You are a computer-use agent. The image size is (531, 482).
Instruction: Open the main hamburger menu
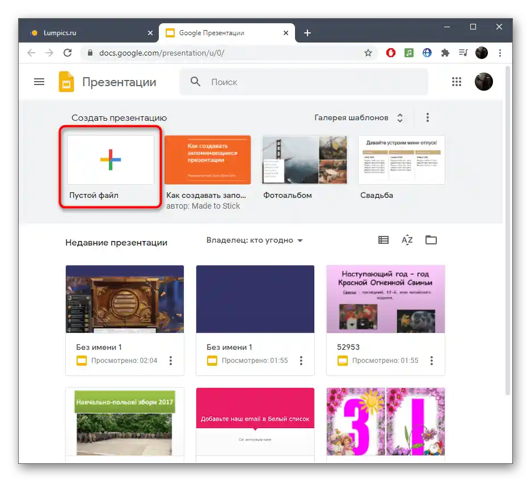[39, 82]
